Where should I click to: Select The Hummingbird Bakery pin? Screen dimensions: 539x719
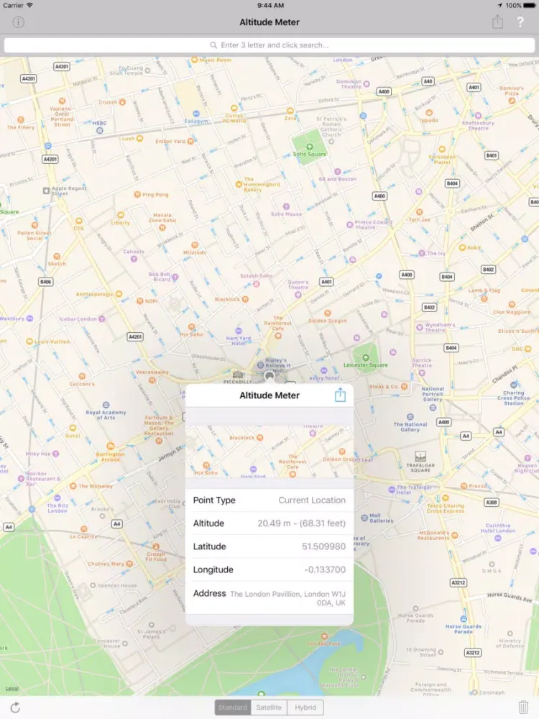click(239, 184)
